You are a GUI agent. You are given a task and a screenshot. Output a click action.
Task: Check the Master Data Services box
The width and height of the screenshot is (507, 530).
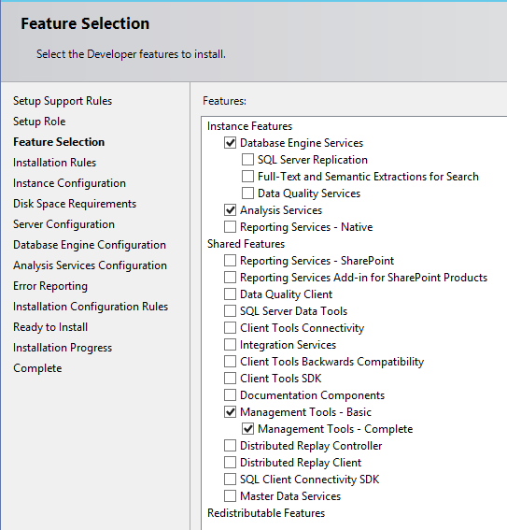231,496
